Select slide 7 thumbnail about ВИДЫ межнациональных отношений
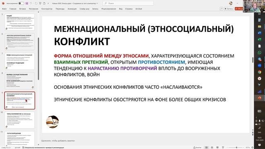This screenshot has height=149, width=265. click(19, 61)
